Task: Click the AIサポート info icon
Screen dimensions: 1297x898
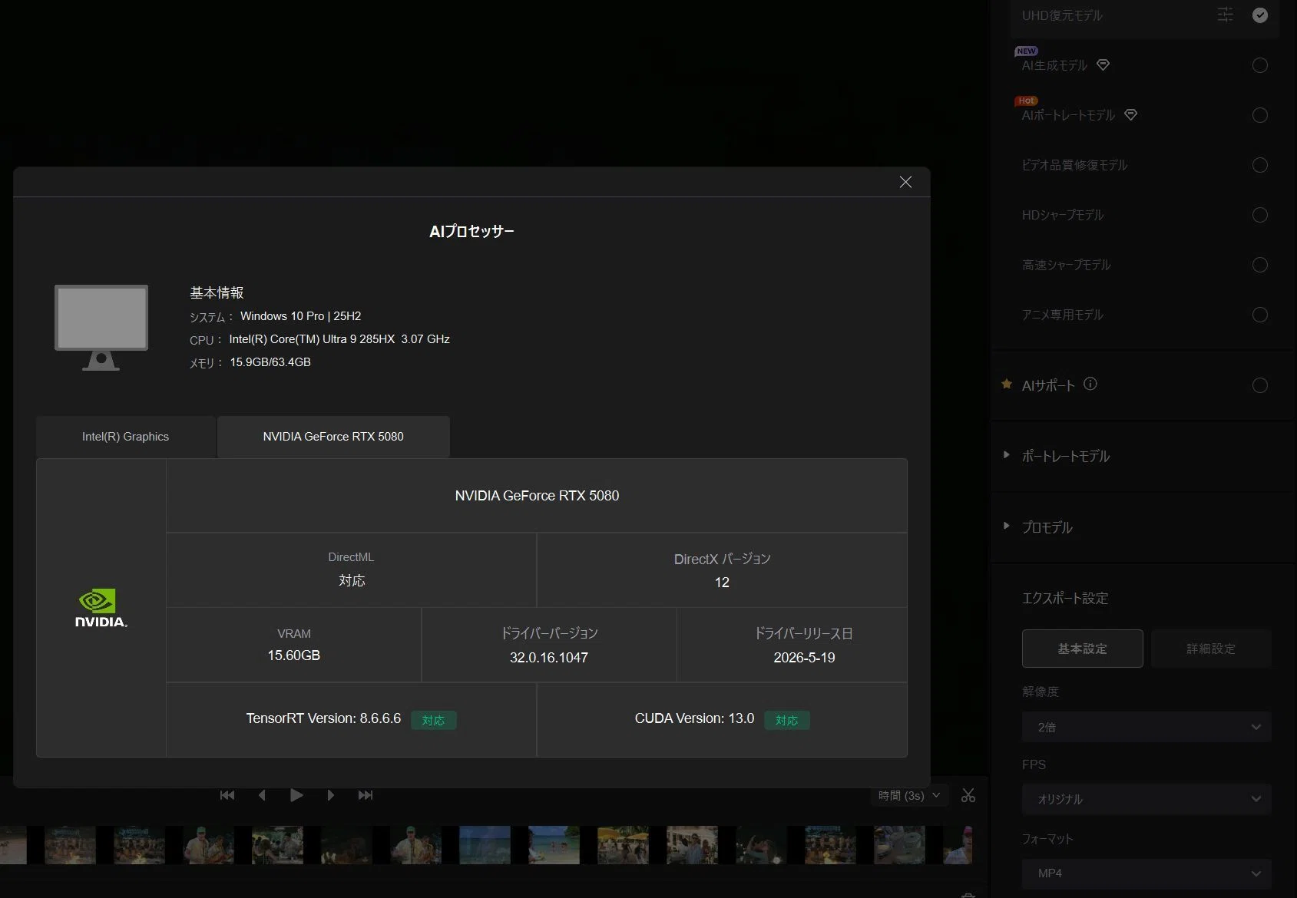Action: (x=1090, y=384)
